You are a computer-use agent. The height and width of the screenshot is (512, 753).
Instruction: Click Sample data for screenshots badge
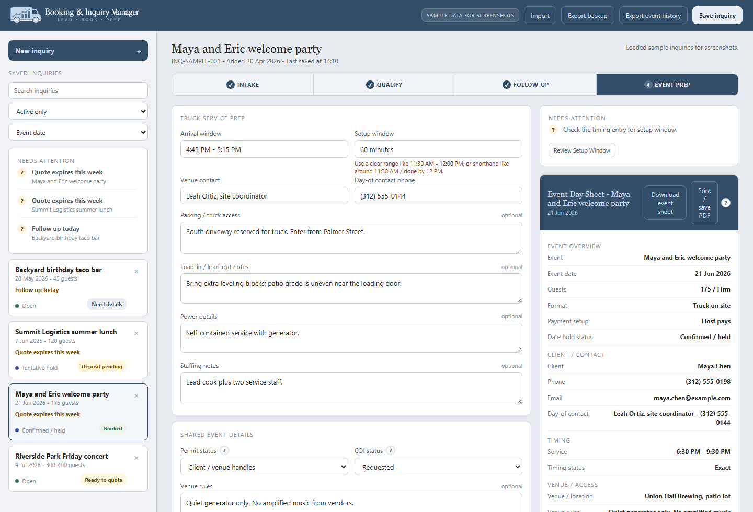coord(470,15)
